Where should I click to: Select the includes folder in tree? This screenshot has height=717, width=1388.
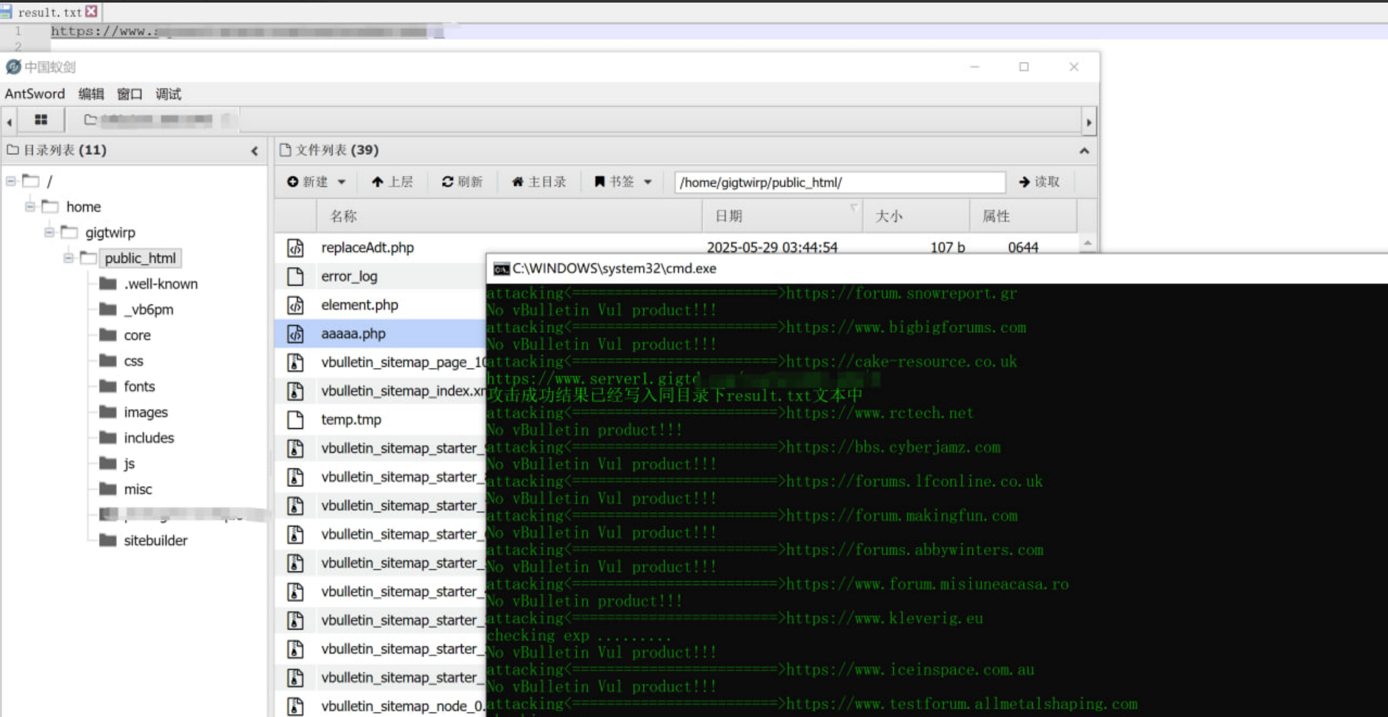tap(149, 437)
